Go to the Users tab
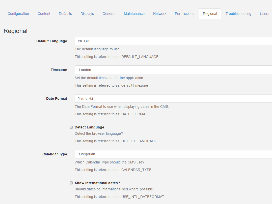Screen dimensions: 272x204 pyautogui.click(x=264, y=14)
